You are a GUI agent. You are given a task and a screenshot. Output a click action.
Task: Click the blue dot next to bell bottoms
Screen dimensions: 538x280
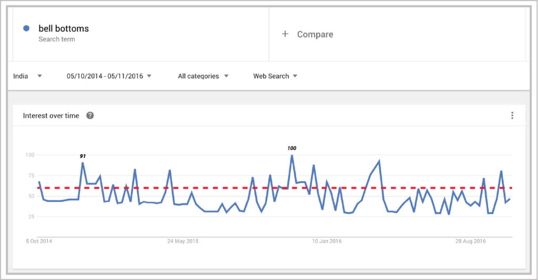[26, 28]
